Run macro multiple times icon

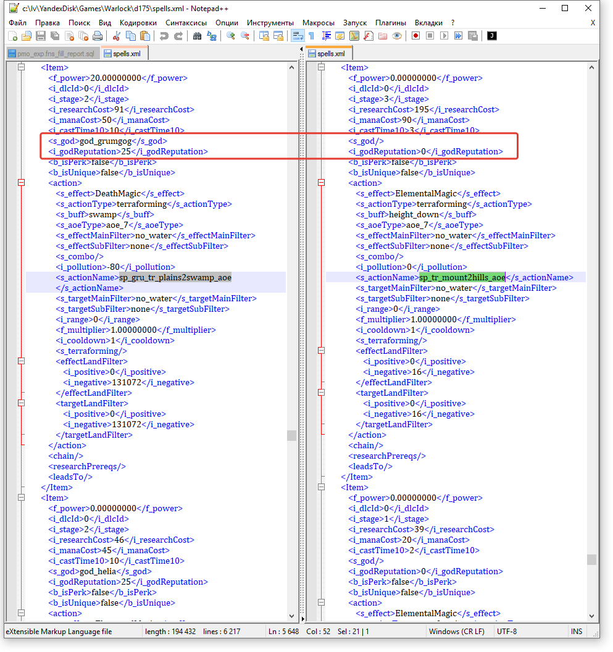click(458, 36)
